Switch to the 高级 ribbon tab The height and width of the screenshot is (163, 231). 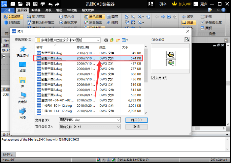click(x=48, y=10)
